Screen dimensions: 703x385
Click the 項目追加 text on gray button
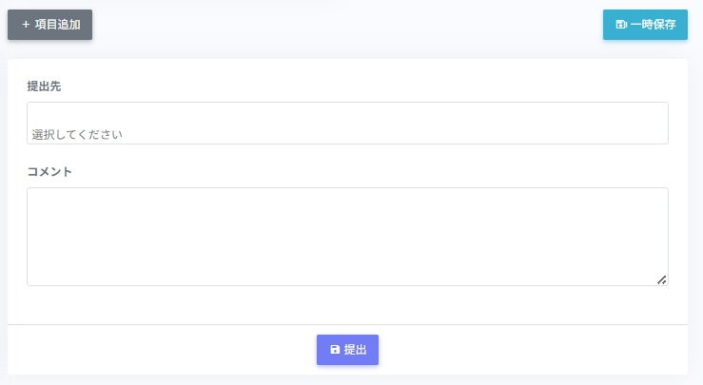pos(57,25)
